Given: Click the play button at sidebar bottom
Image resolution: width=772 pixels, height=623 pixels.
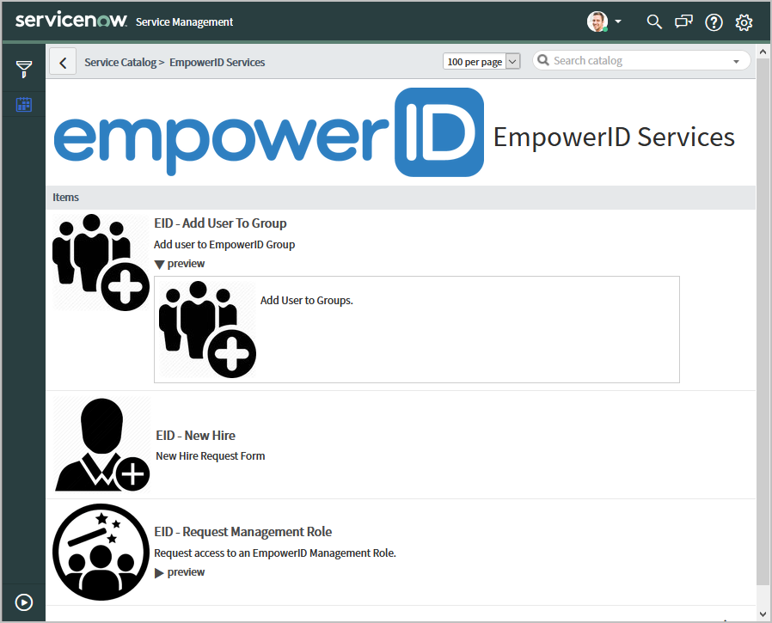Looking at the screenshot, I should pos(24,602).
